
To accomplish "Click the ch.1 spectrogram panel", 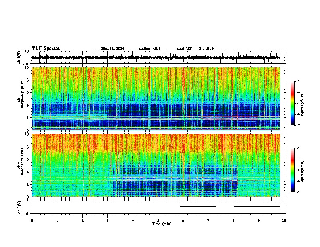I will click(156, 98).
